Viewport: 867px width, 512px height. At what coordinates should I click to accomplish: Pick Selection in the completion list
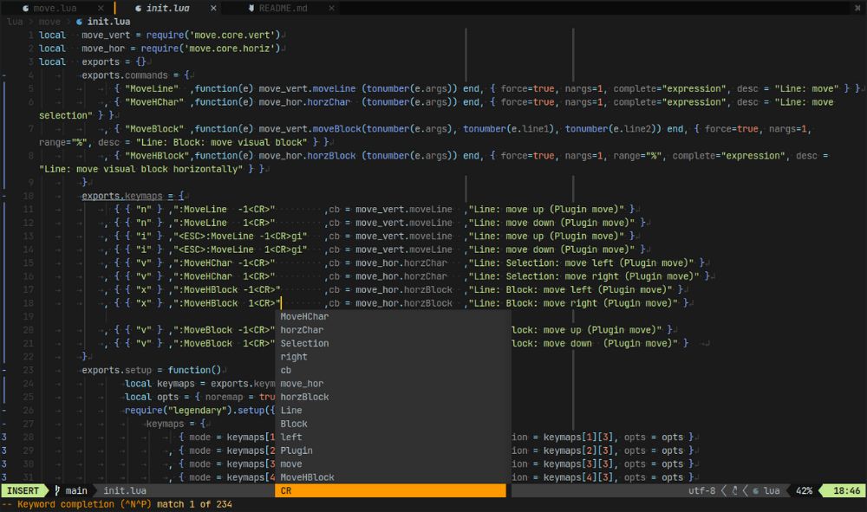point(393,343)
